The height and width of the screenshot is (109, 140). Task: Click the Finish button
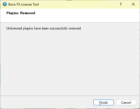(x=103, y=103)
